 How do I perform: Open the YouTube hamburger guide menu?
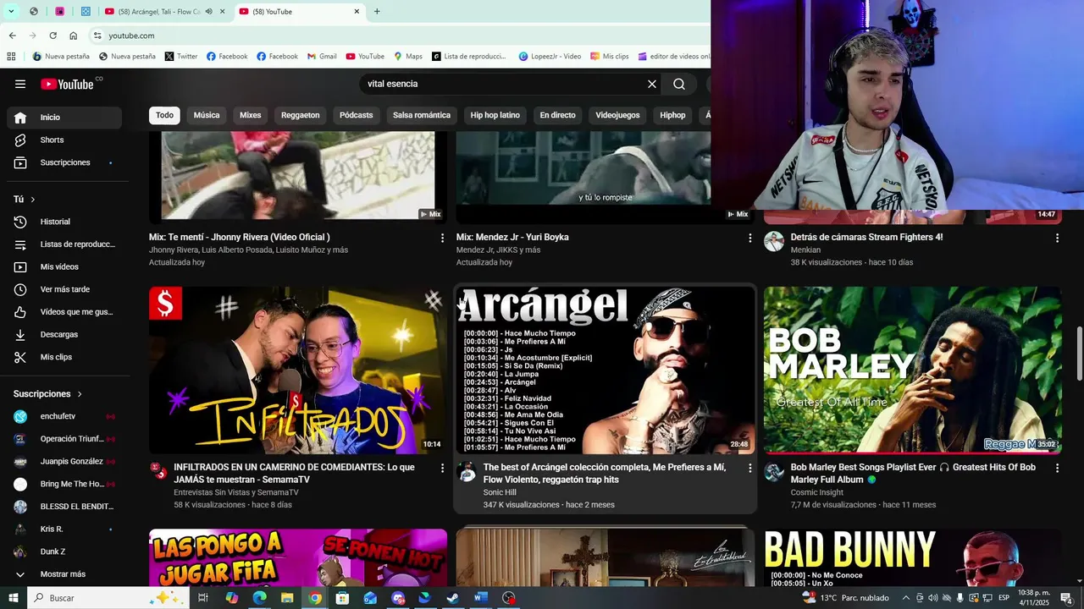[20, 84]
